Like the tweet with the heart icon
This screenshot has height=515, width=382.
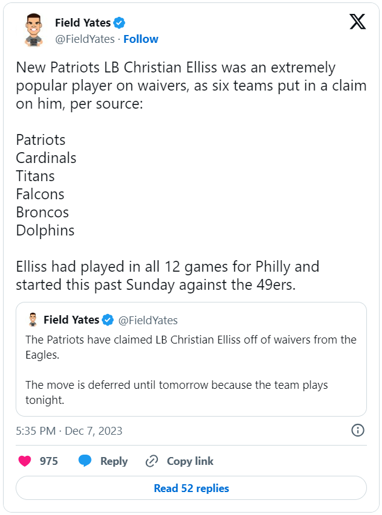[x=25, y=461]
